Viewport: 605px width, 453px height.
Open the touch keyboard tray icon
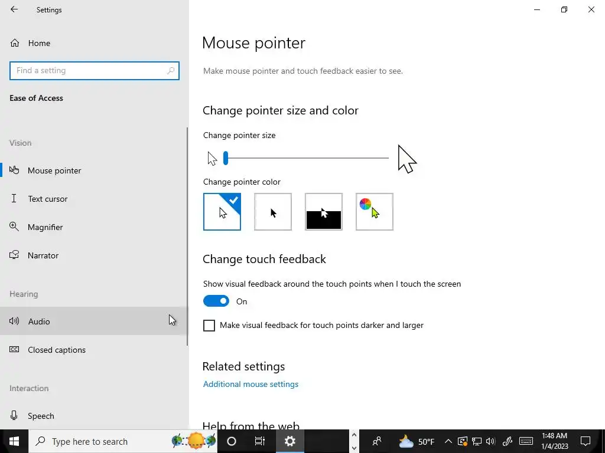(526, 441)
